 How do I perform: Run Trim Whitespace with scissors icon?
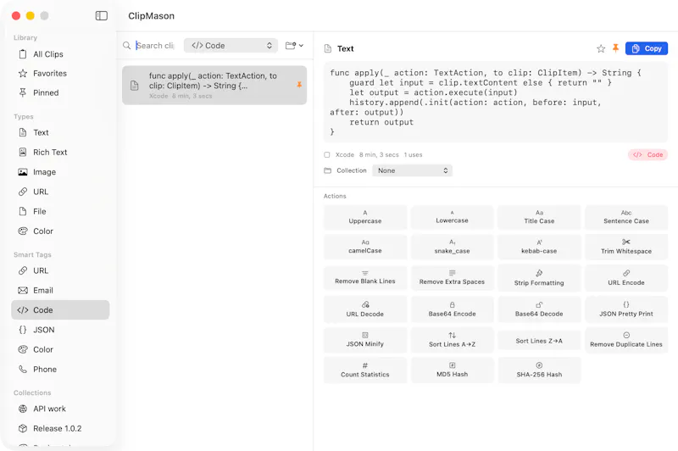[626, 247]
